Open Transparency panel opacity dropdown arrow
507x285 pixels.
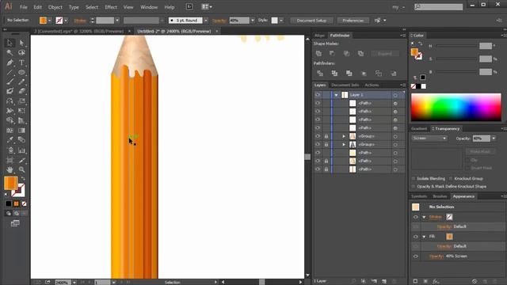(494, 139)
